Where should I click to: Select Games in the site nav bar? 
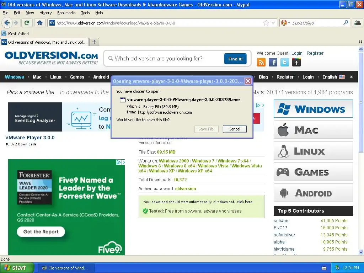pos(77,77)
